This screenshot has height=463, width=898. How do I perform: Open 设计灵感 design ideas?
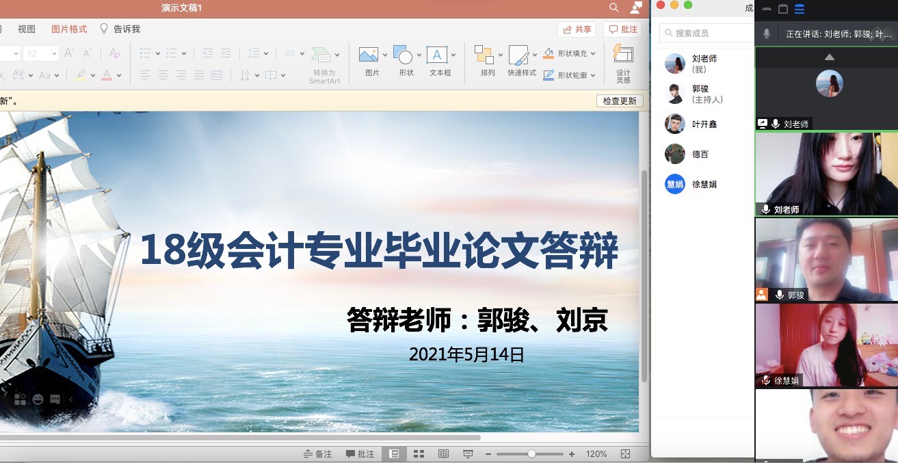tap(623, 55)
